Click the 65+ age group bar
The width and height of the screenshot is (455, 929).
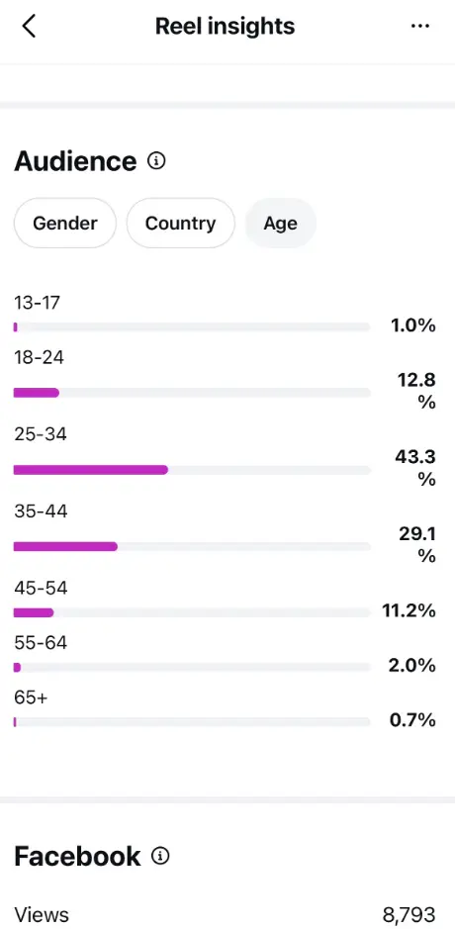[192, 721]
